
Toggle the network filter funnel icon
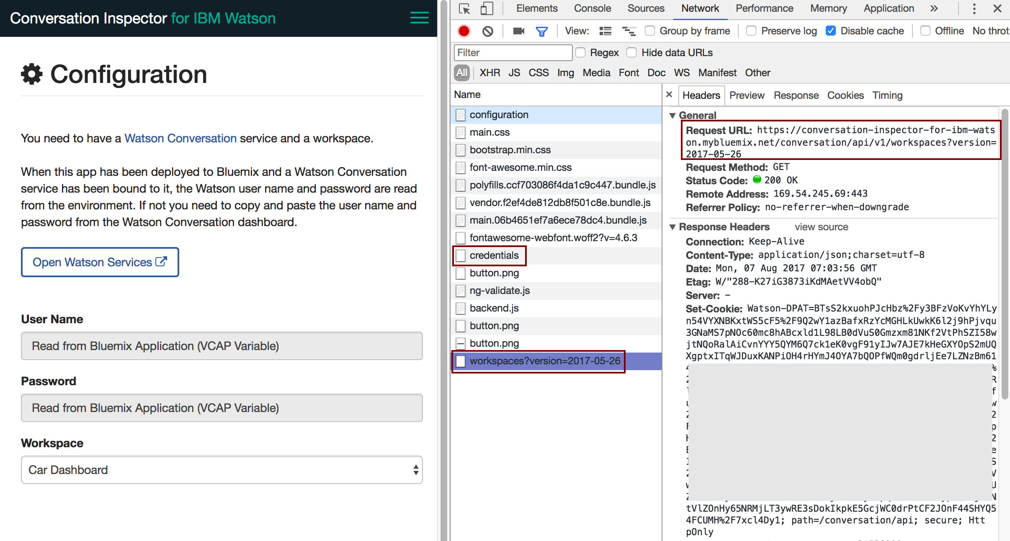(x=542, y=31)
